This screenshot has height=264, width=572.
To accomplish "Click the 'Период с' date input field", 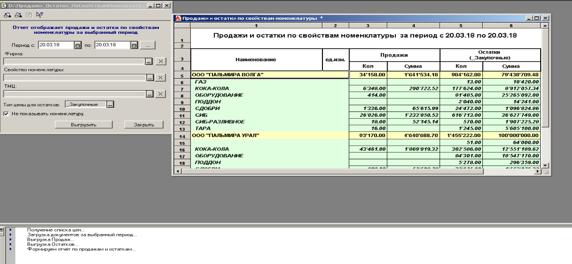I will [x=56, y=45].
